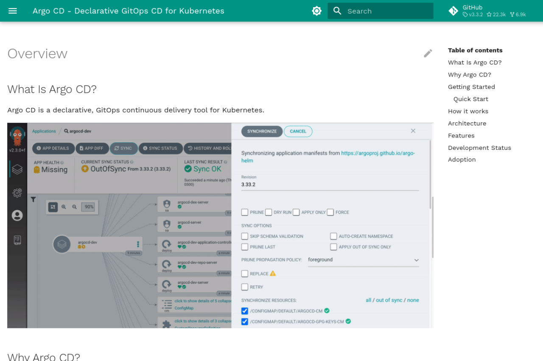Click the Revision field showing 3.33.2
This screenshot has height=361, width=543.
[x=330, y=185]
